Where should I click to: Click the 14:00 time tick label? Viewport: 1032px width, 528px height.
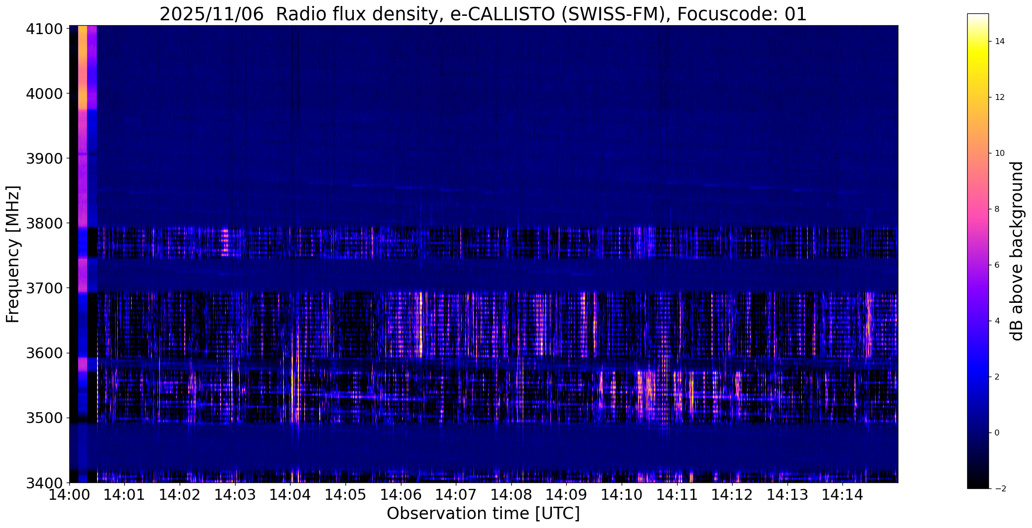coord(69,495)
